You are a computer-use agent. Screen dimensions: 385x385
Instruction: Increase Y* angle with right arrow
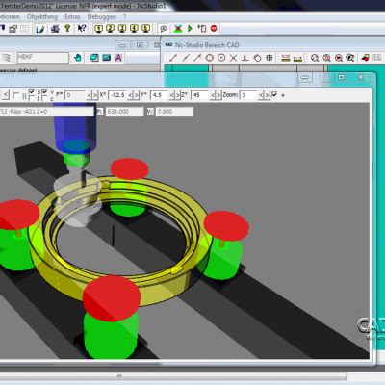pos(177,95)
